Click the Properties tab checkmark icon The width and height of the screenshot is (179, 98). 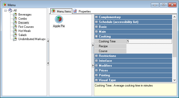pyautogui.click(x=75, y=11)
